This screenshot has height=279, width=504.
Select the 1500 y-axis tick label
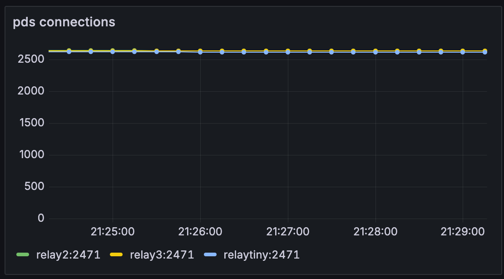[x=31, y=123]
